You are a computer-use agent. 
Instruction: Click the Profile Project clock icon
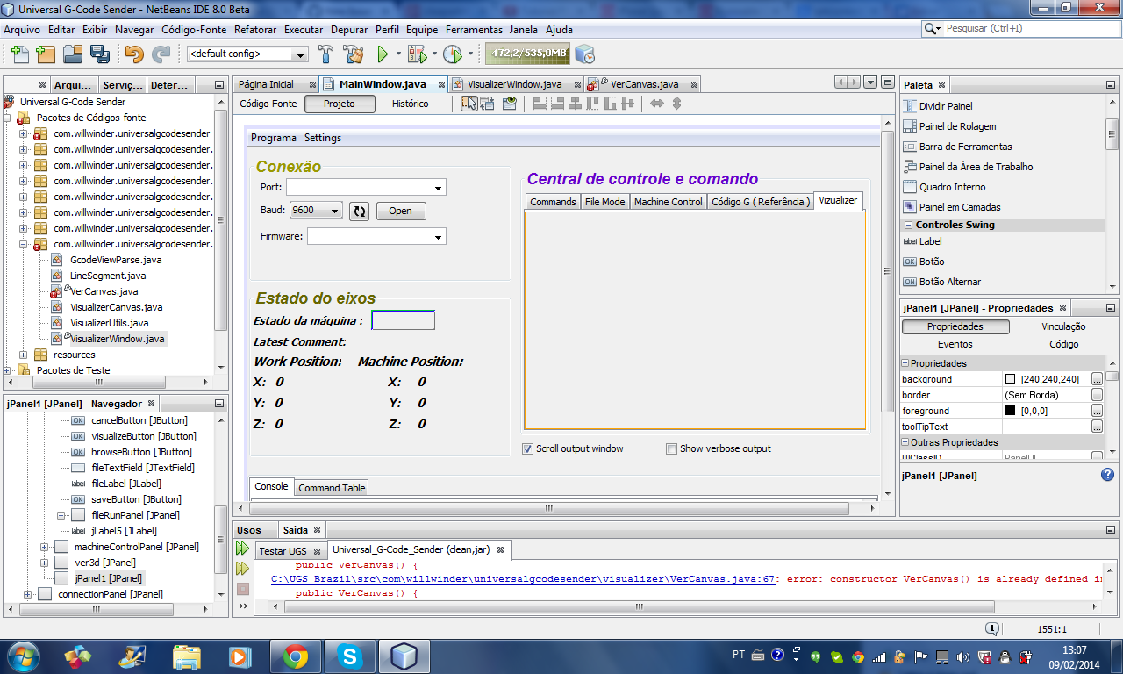tap(453, 54)
